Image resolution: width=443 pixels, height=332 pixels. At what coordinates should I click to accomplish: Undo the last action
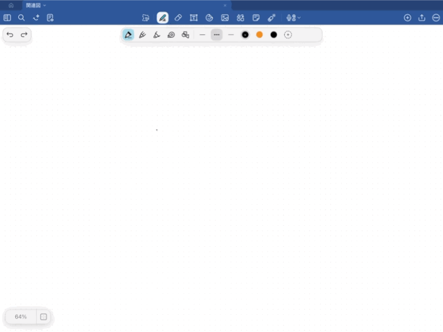tap(10, 35)
